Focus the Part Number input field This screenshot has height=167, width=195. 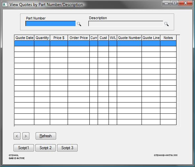tap(50, 23)
